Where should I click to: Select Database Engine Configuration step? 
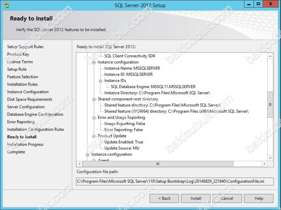click(x=35, y=114)
